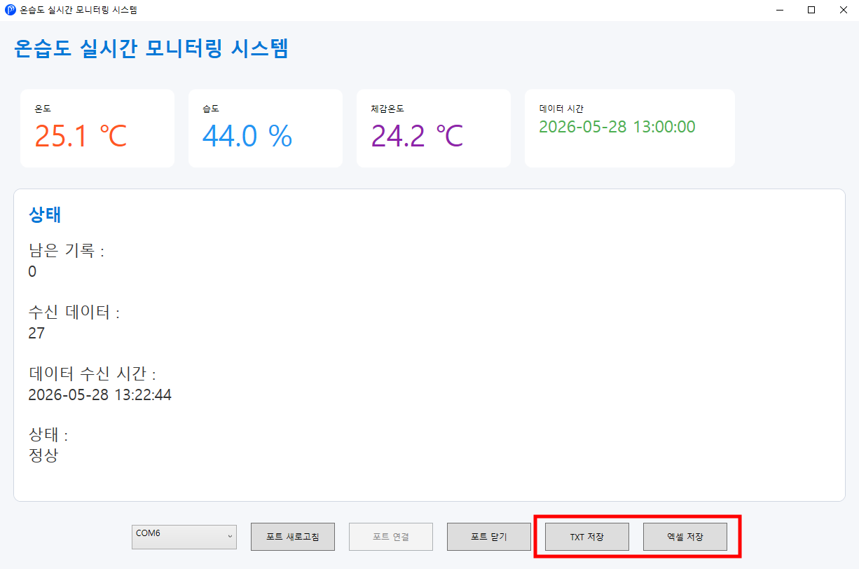The height and width of the screenshot is (569, 859).
Task: Export with the 엑셀 저장 button
Action: click(x=685, y=537)
